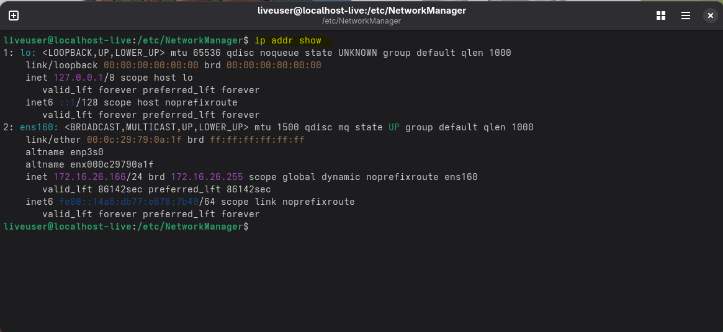723x332 pixels.
Task: Click the broadcast address 172.16.26.255
Action: (x=207, y=177)
